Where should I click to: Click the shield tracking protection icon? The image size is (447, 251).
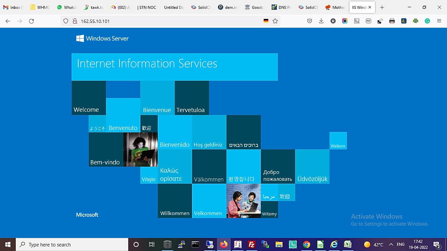(66, 21)
